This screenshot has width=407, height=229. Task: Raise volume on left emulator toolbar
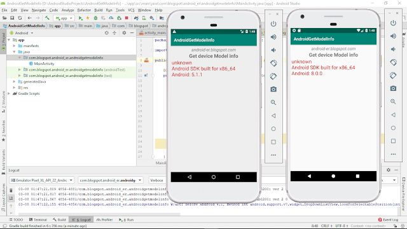click(x=273, y=37)
